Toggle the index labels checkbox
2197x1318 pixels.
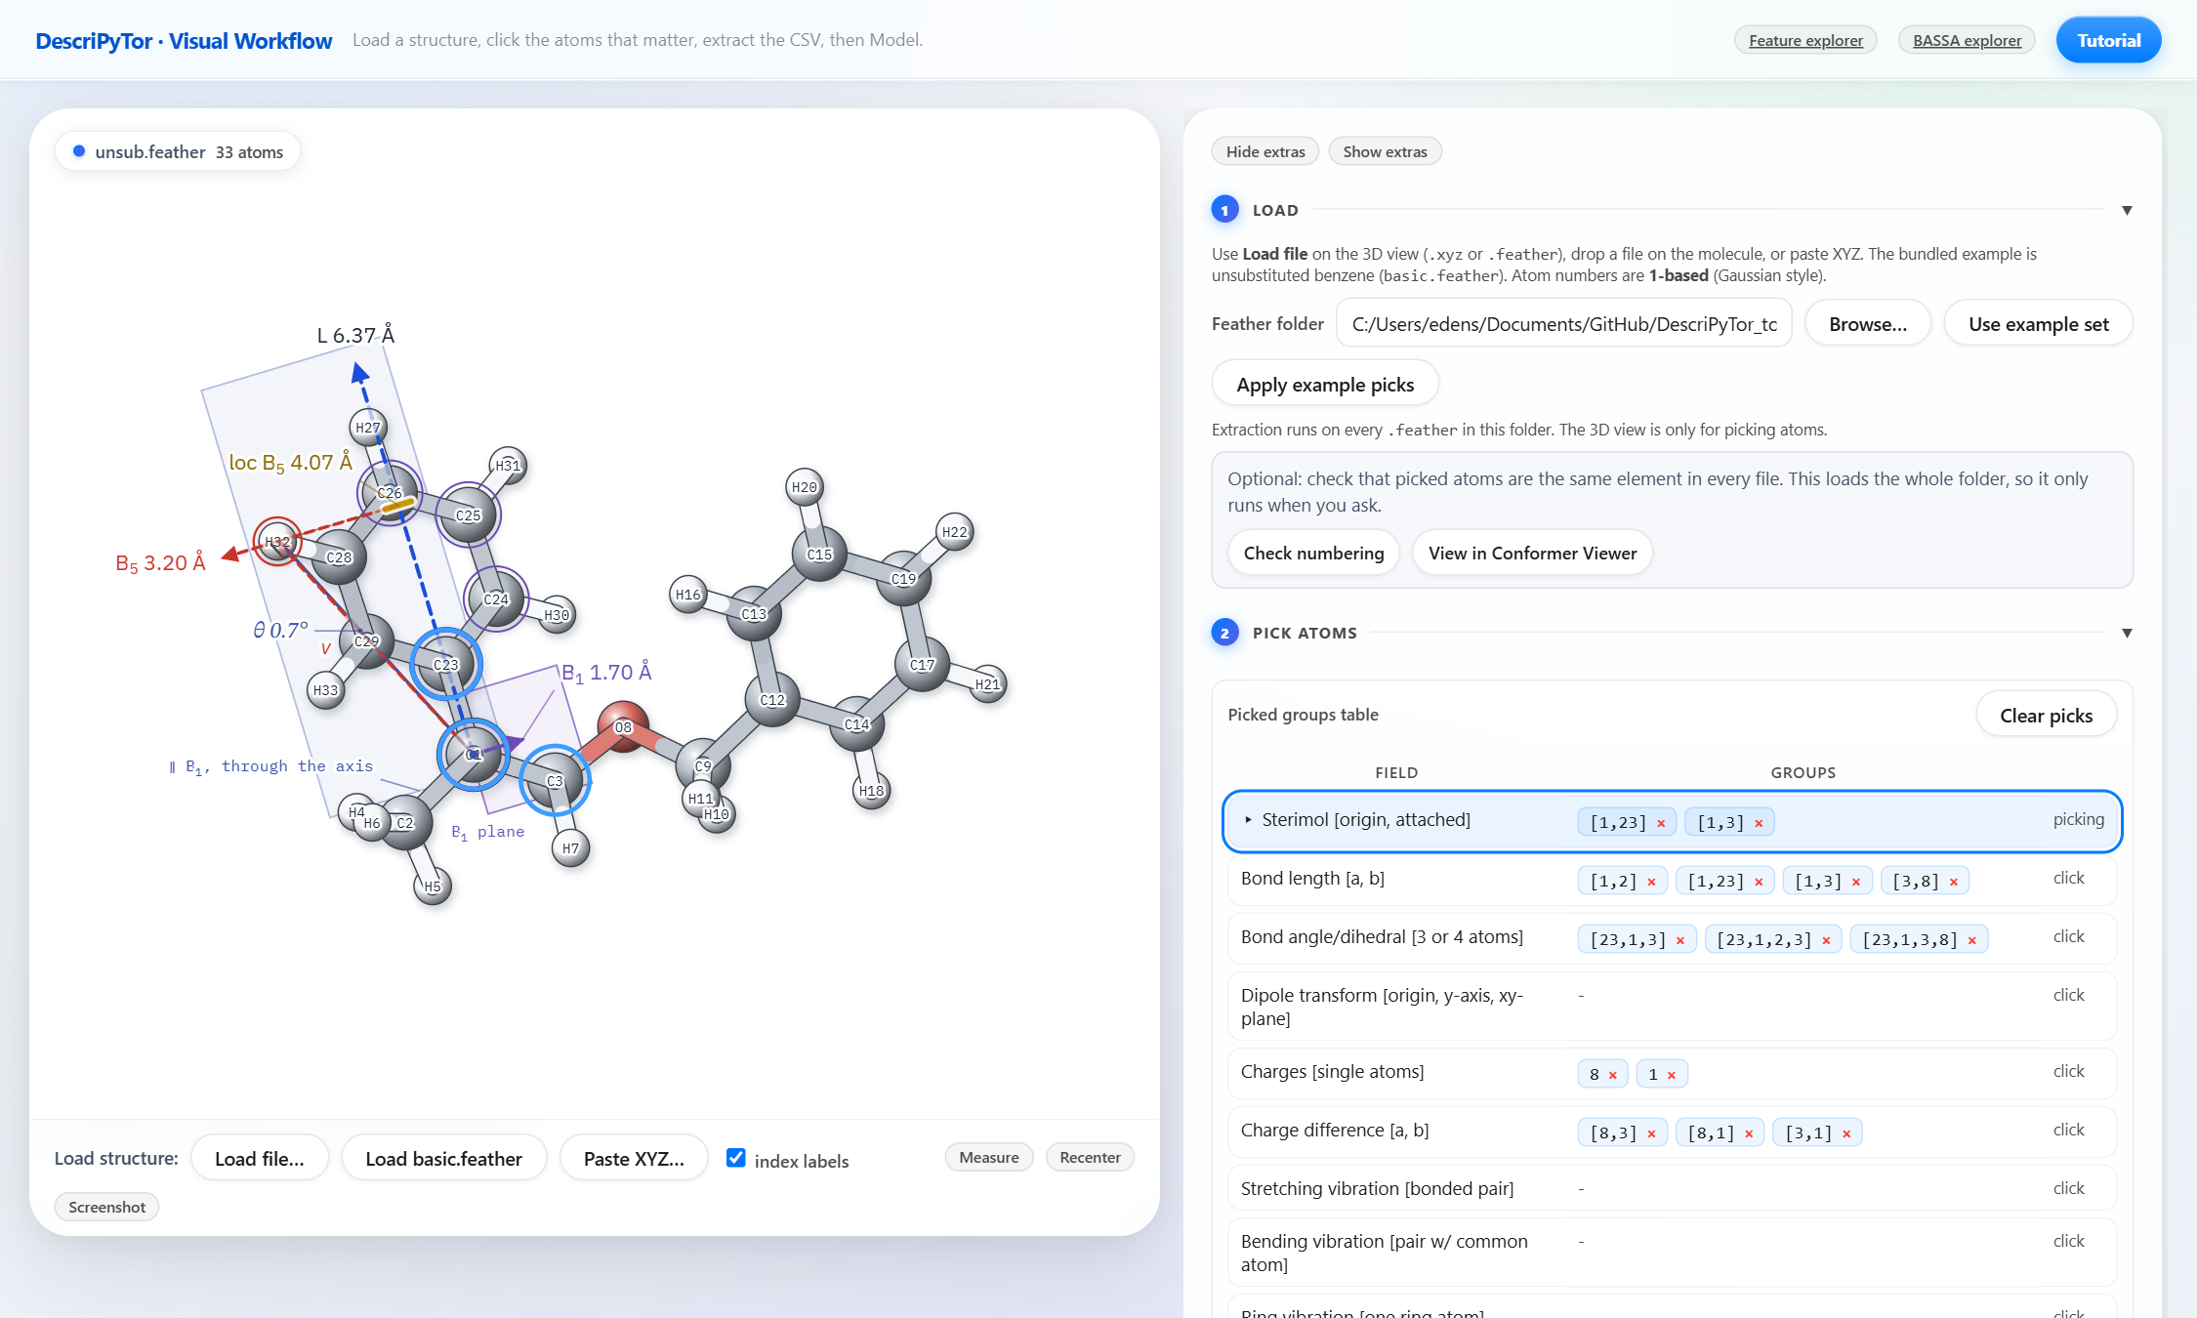[736, 1158]
